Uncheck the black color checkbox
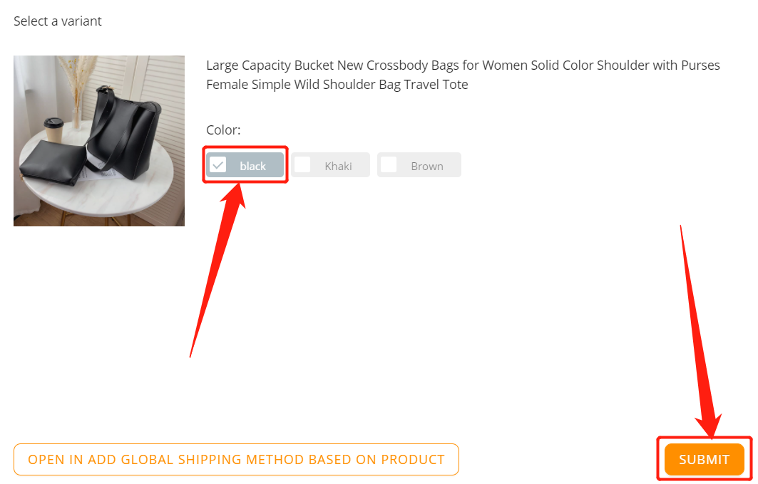Screen dimensions: 758x484 (218, 165)
